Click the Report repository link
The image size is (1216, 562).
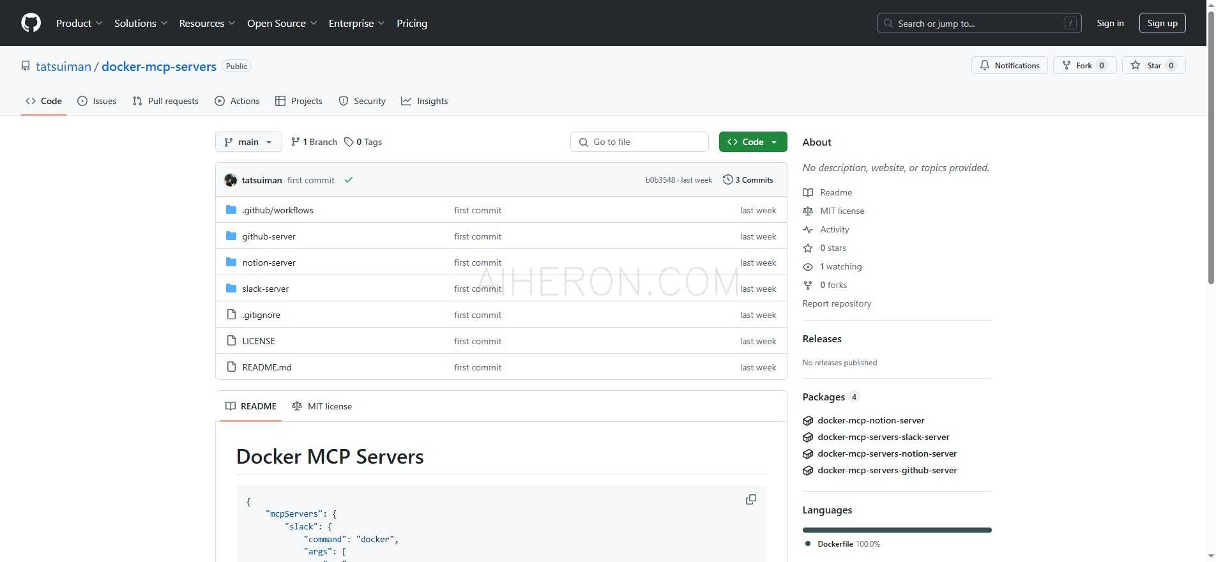[837, 303]
